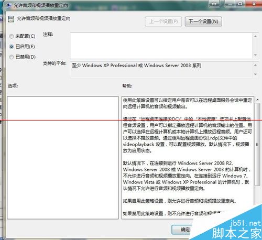262x240 pixels.
Task: Minimize the policy settings window
Action: [x=230, y=4]
